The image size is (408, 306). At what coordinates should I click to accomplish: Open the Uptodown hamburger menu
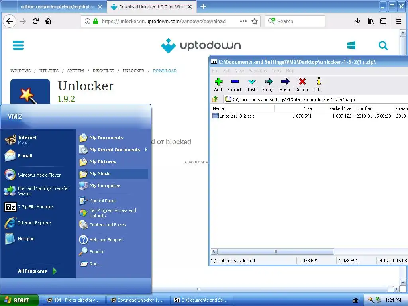18,45
